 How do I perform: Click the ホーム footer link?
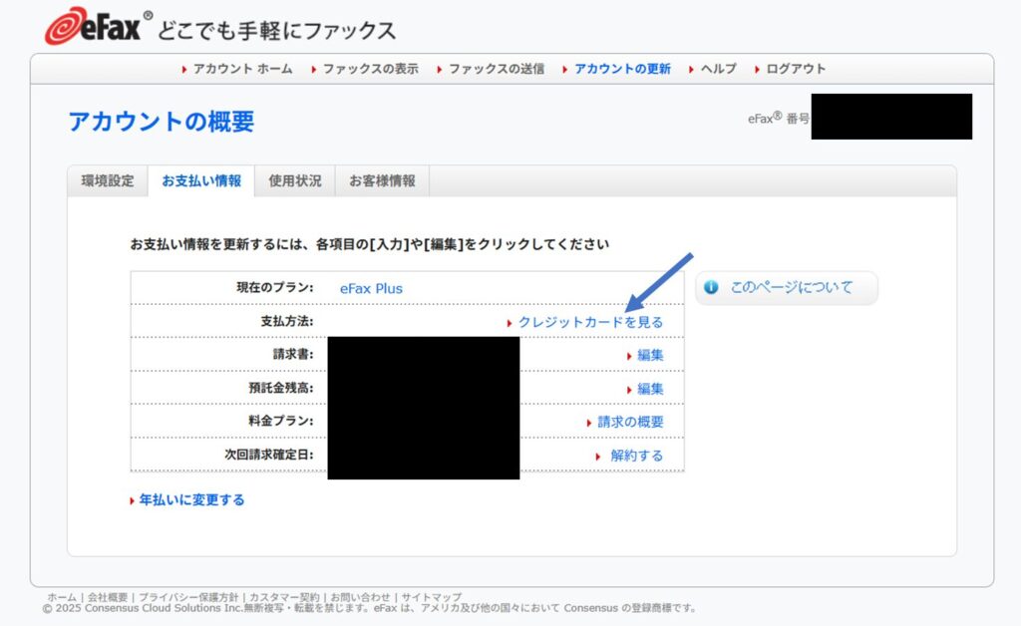pos(62,597)
